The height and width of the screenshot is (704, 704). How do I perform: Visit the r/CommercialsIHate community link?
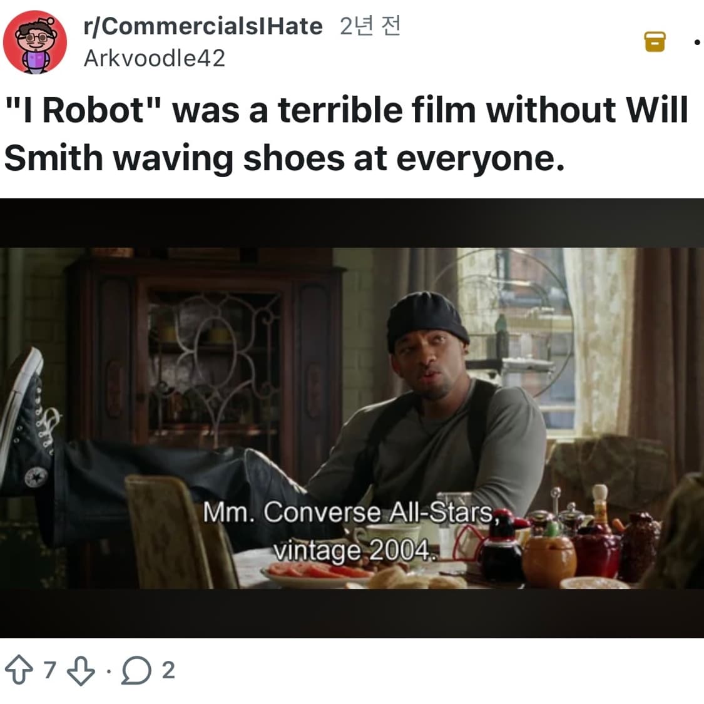coord(203,26)
